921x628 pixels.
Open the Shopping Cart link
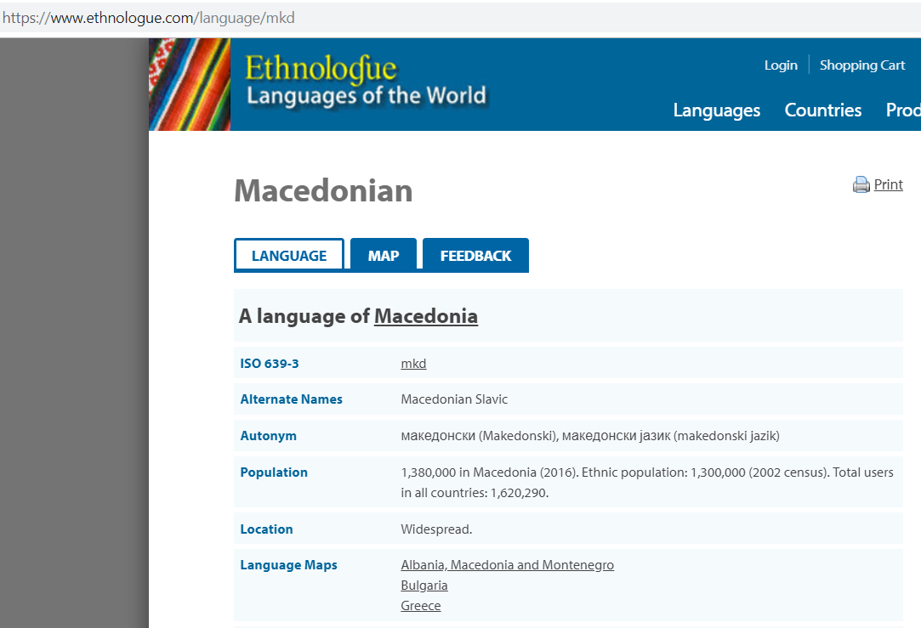click(862, 65)
